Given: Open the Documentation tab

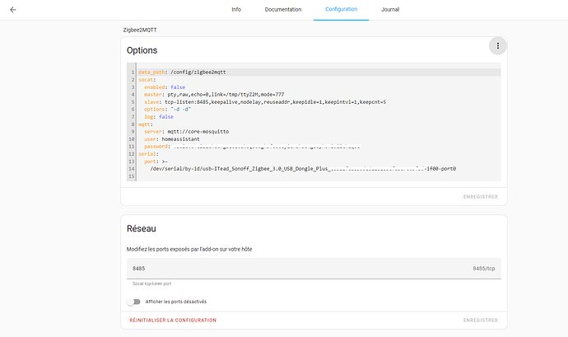Looking at the screenshot, I should (x=283, y=9).
